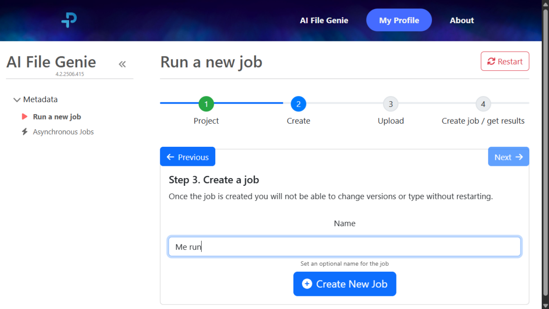Viewport: 549px width, 309px height.
Task: Open Asynchronous Jobs in sidebar
Action: (63, 132)
